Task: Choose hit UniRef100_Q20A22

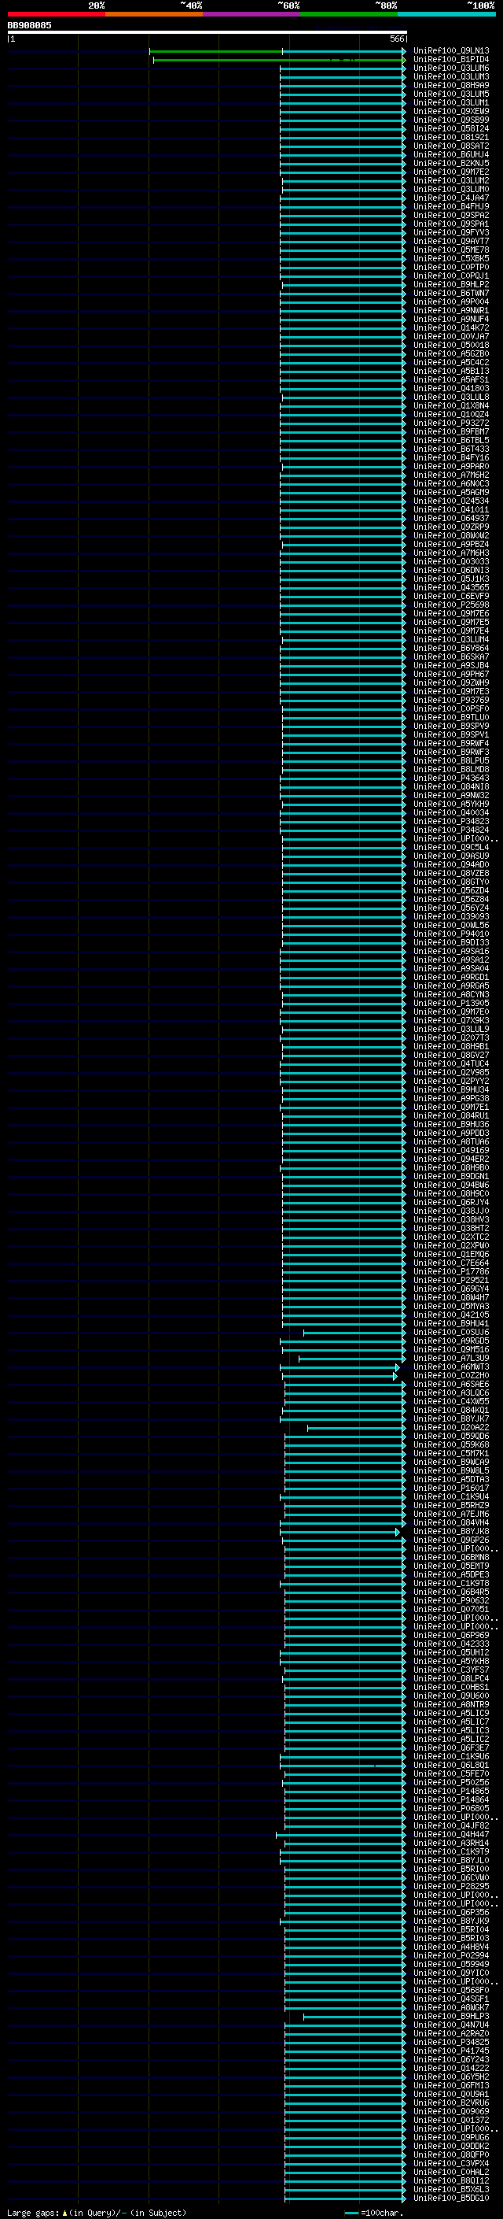Action: click(x=450, y=1427)
